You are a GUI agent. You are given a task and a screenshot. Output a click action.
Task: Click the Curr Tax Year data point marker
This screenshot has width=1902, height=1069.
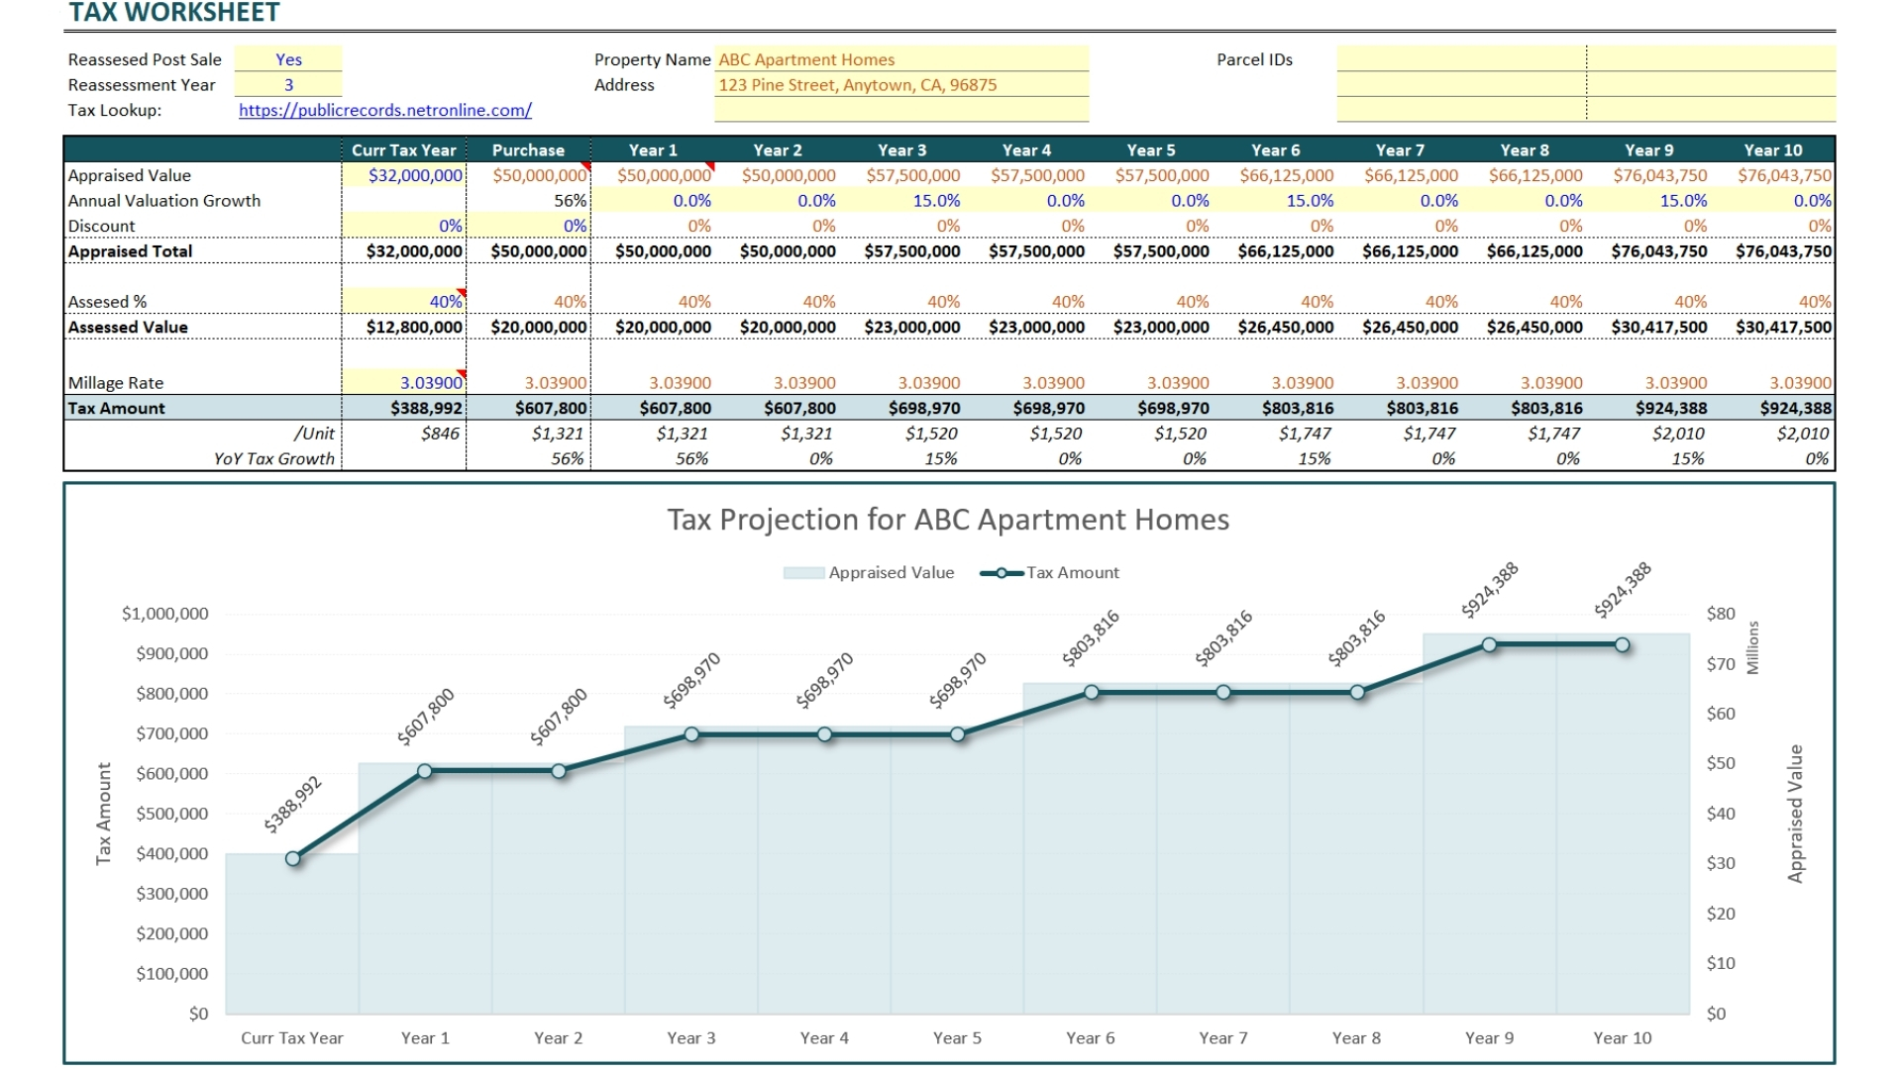pos(293,859)
